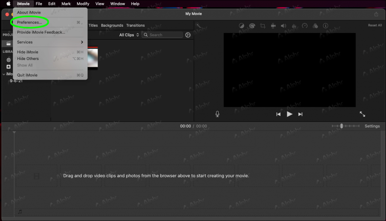
Task: Open the Clip Filter and Audio Effects
Action: pyautogui.click(x=316, y=26)
